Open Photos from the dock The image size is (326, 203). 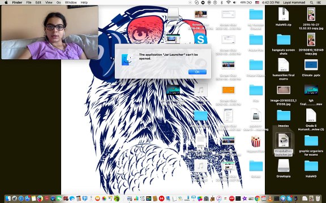click(104, 198)
